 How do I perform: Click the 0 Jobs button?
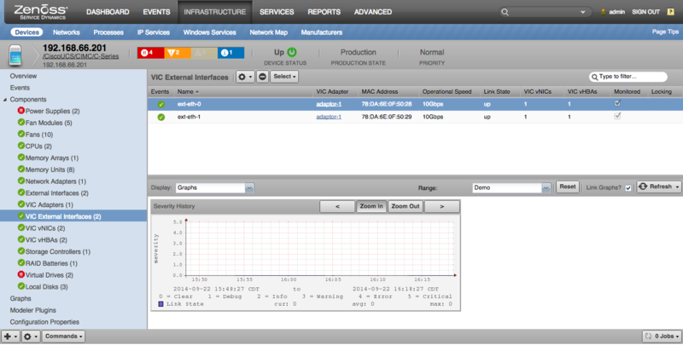[662, 336]
